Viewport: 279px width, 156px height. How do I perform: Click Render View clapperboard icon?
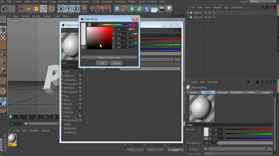pos(92,9)
